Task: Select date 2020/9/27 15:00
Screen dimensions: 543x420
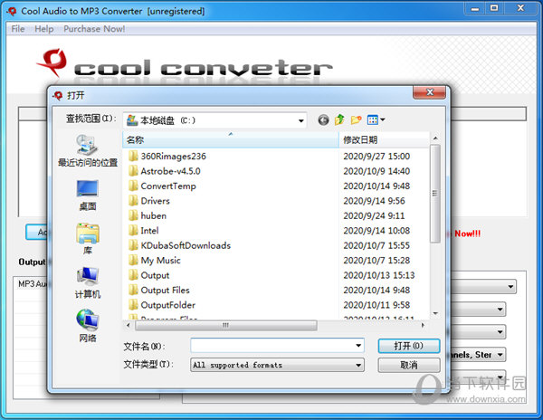Action: [376, 157]
